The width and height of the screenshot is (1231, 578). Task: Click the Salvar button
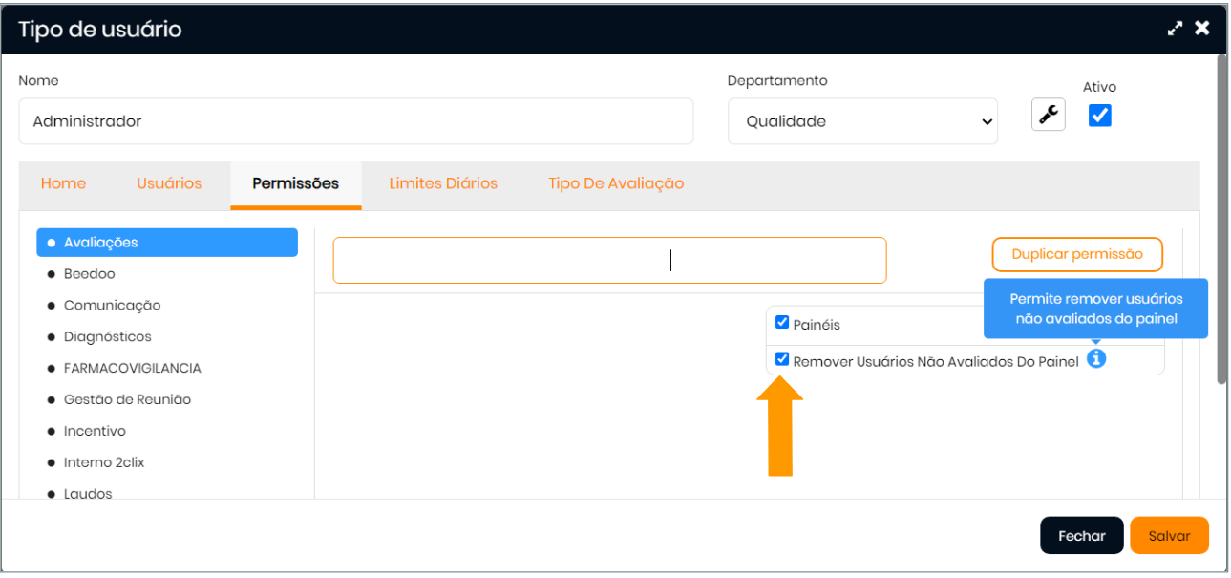(1169, 536)
